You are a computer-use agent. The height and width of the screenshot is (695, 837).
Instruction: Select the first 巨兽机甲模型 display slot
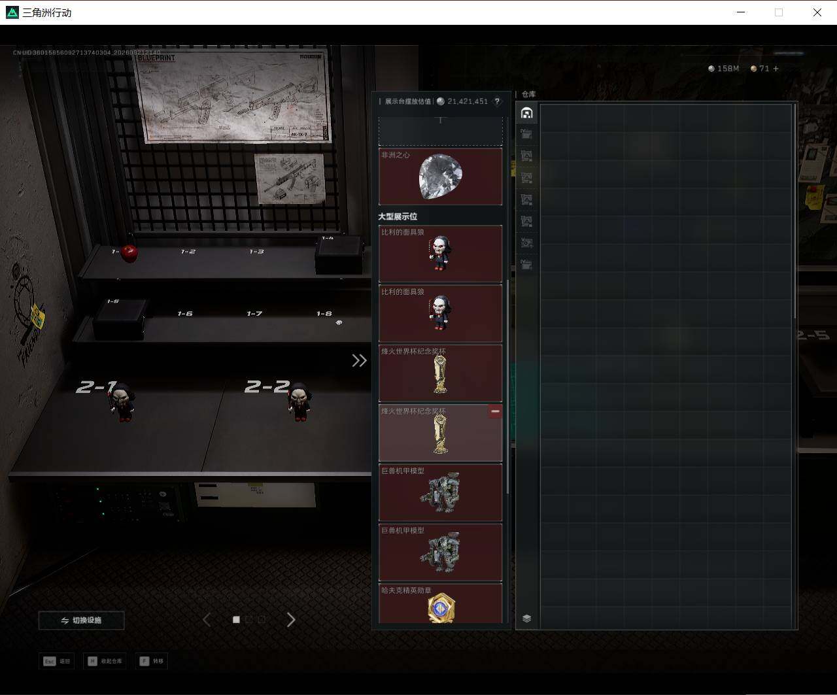(x=440, y=492)
